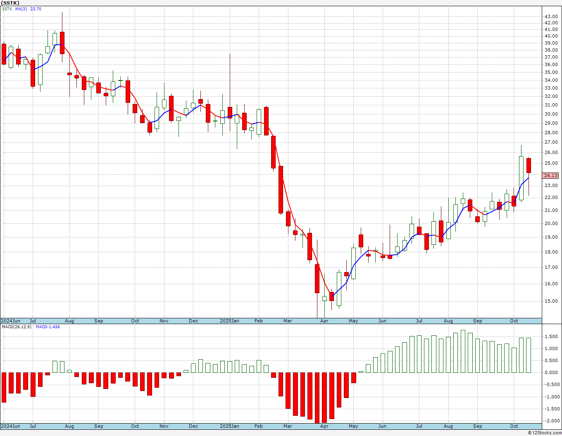This screenshot has height=436, width=562.
Task: Click the MACD(26,12,9) indicator label
Action: pyautogui.click(x=17, y=327)
